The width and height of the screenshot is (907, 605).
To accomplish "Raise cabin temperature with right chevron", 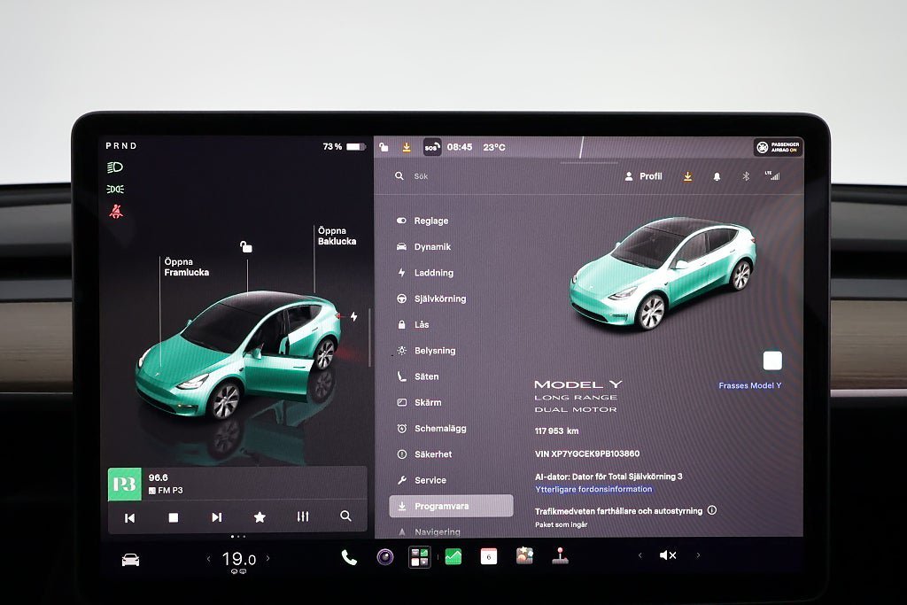I will tap(267, 558).
